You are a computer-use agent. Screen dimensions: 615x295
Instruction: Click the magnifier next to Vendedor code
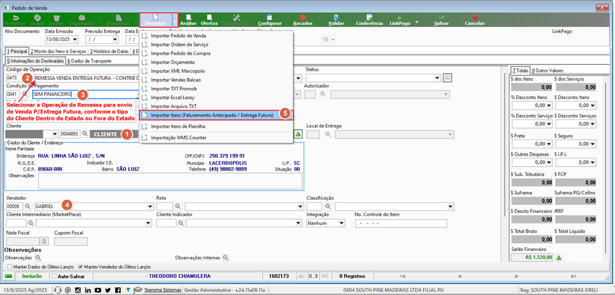tap(28, 207)
